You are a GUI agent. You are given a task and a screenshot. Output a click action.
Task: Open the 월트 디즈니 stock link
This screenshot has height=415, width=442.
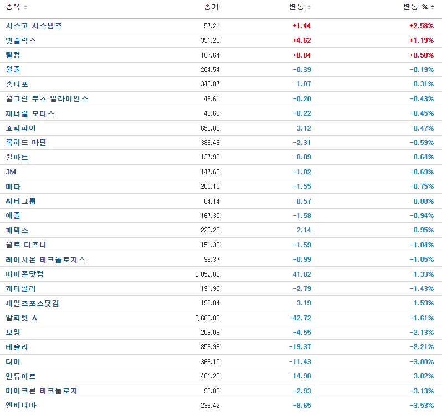pos(26,245)
